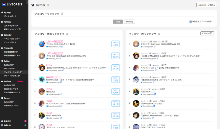This screenshot has height=129, width=220.
Task: Collapse the sidebar with the arrow handle
Action: [x=27, y=2]
